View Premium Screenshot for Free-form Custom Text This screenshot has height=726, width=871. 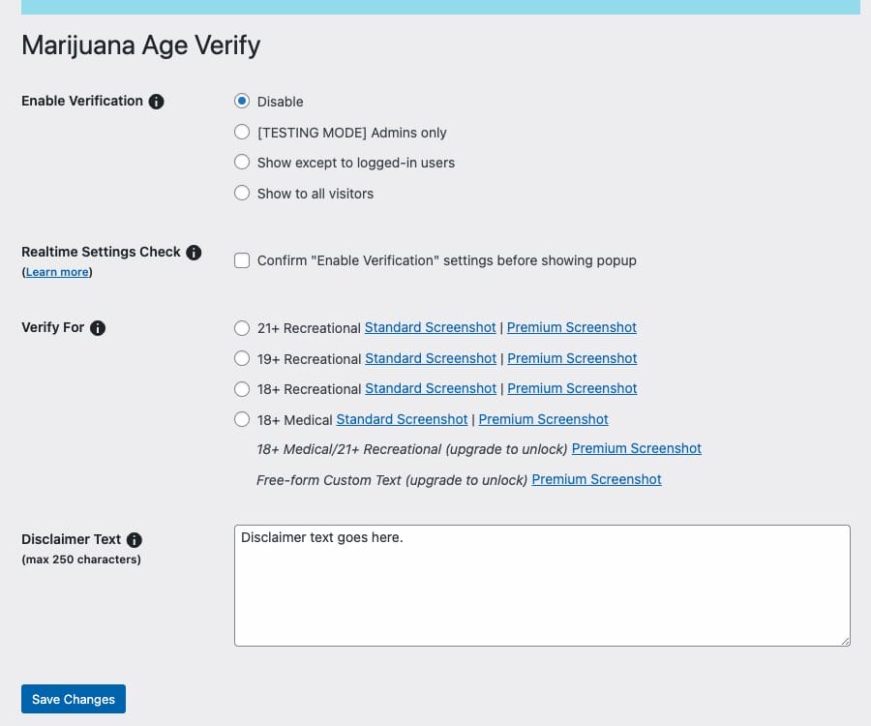(x=596, y=479)
